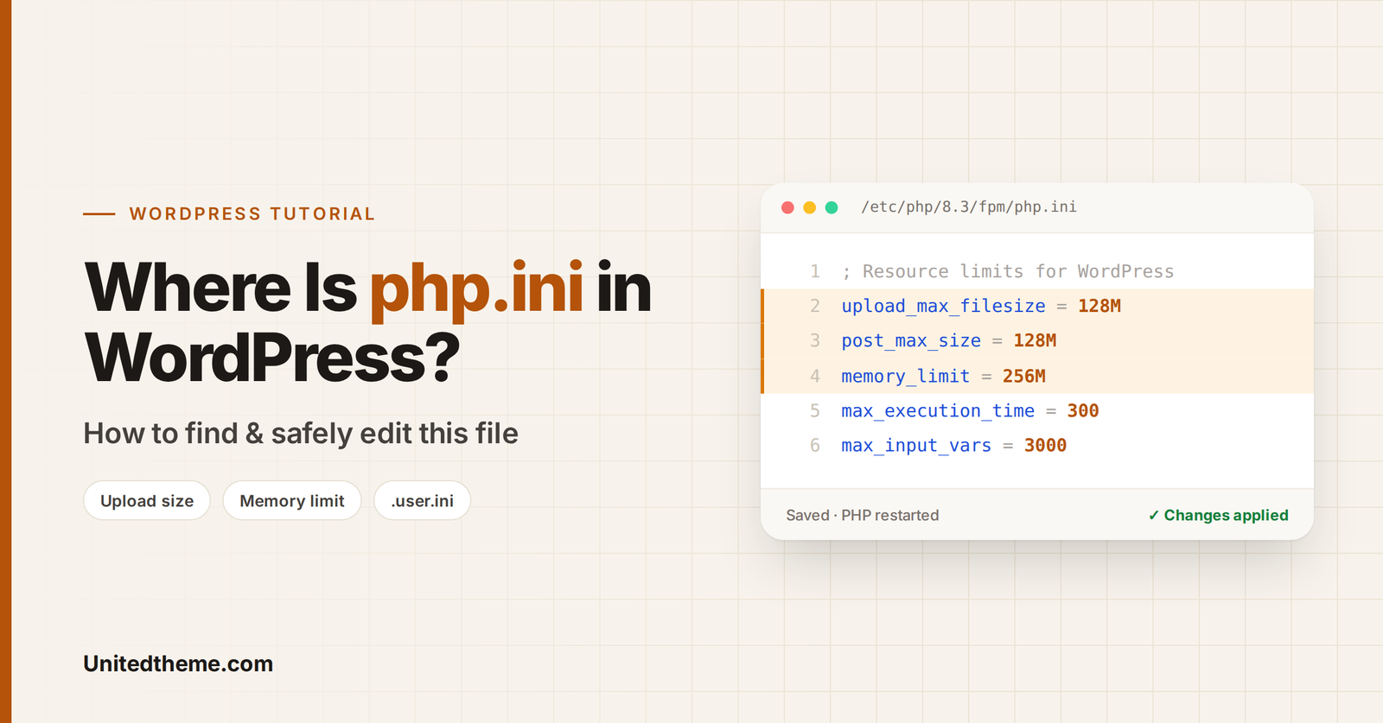The width and height of the screenshot is (1383, 723).
Task: Open the Unitedtheme.com site link
Action: click(178, 663)
